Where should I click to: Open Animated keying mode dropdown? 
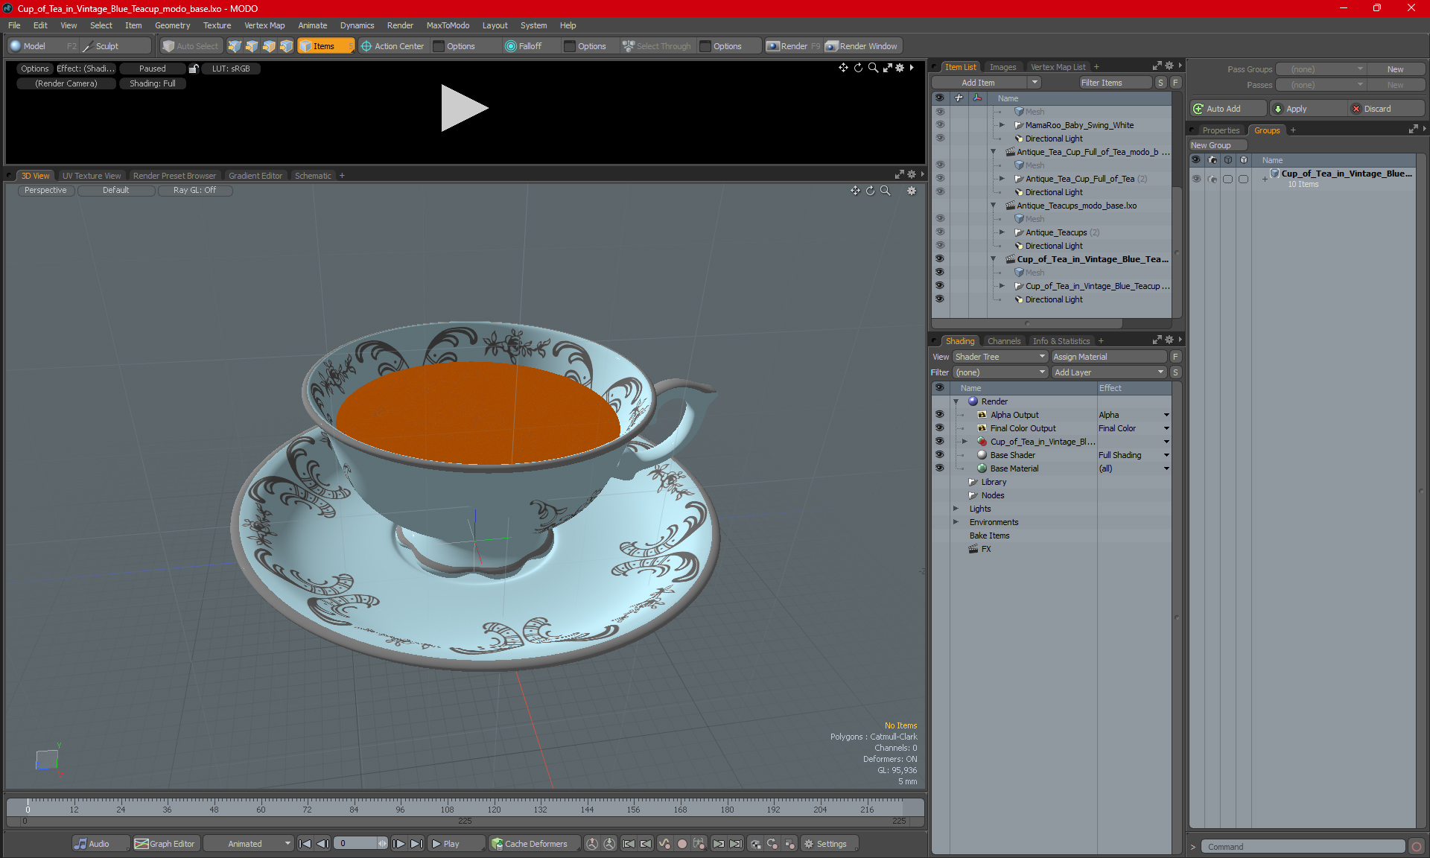pos(249,844)
